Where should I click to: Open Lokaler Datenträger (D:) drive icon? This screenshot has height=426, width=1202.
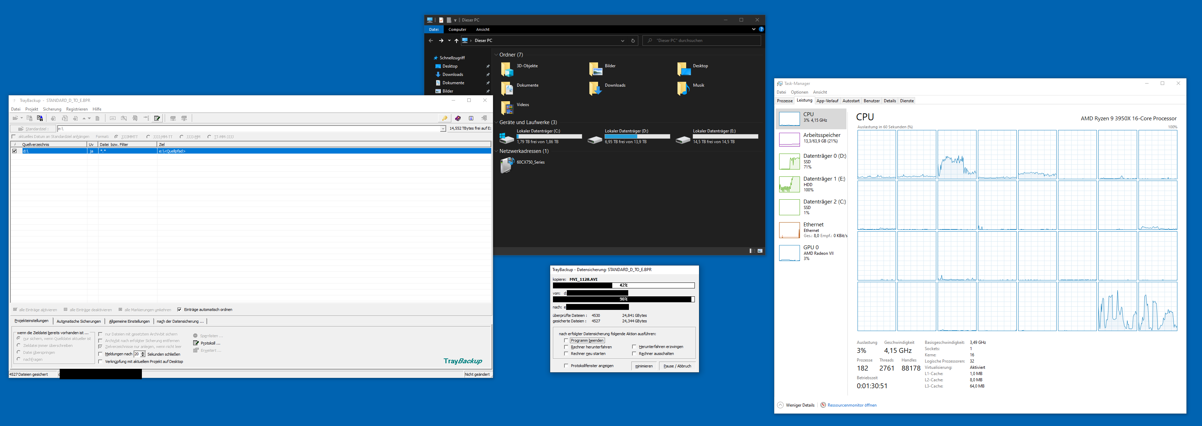click(595, 139)
